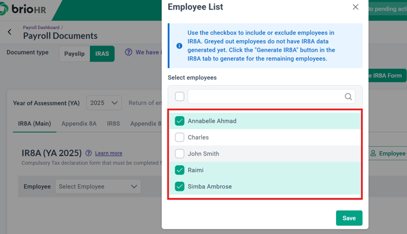The image size is (407, 234).
Task: Expand the Select Employee dropdown
Action: click(98, 187)
